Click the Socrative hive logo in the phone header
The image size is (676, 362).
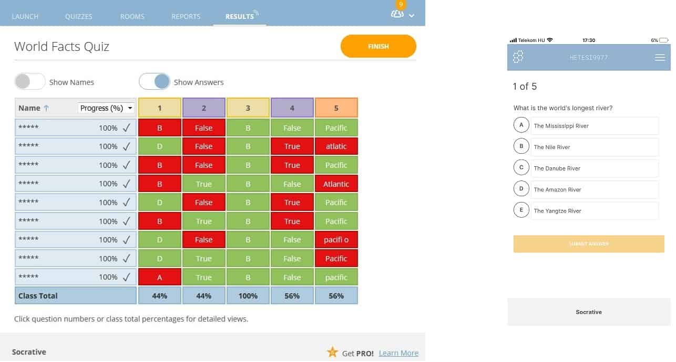click(x=518, y=57)
